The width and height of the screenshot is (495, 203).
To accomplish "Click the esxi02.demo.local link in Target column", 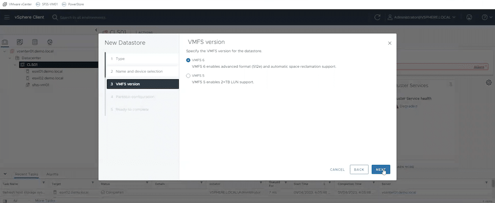I will [74, 192].
